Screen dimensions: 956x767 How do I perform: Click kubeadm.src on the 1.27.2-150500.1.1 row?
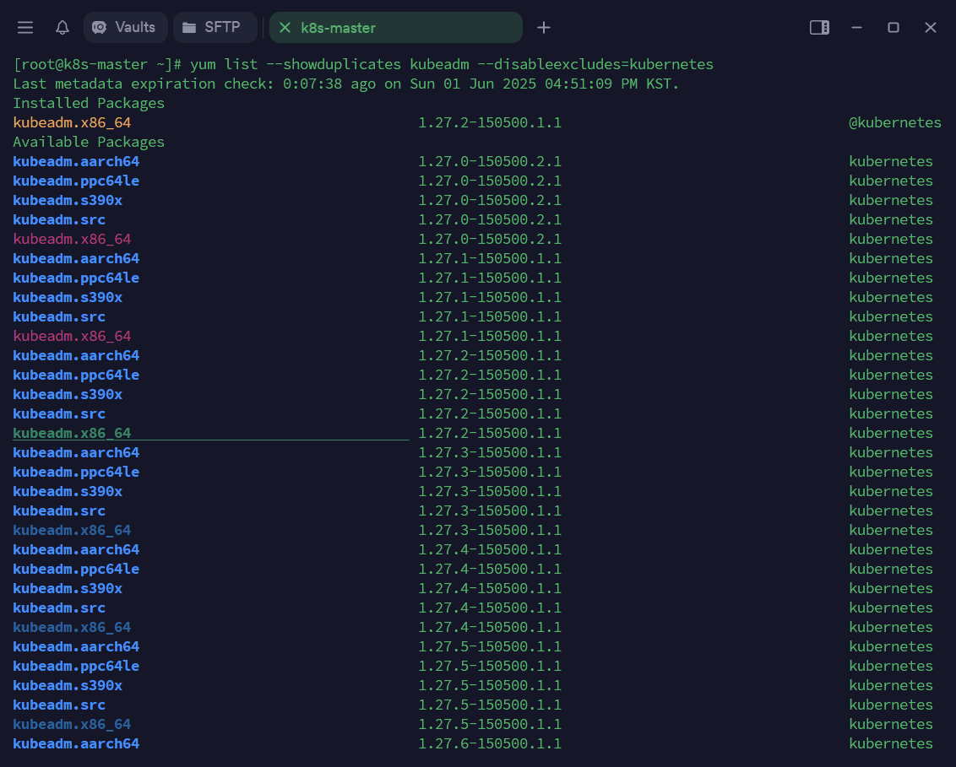click(x=59, y=413)
